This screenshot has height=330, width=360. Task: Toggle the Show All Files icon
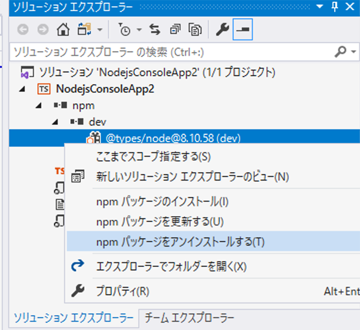[x=195, y=29]
